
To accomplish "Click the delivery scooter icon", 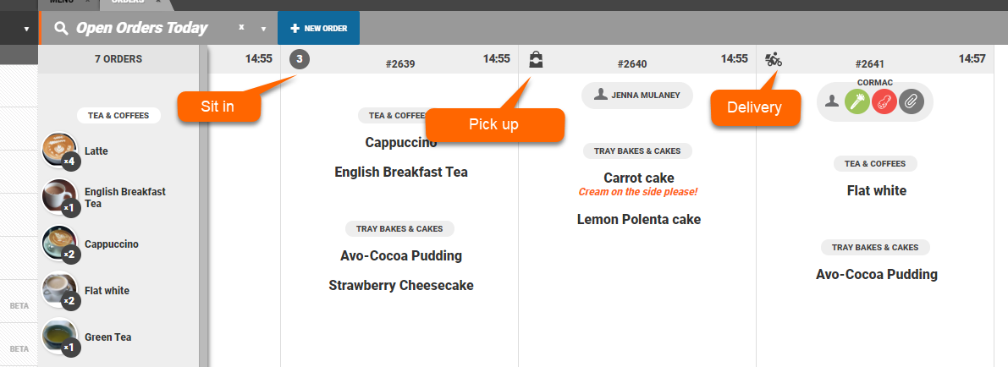I will click(x=773, y=59).
